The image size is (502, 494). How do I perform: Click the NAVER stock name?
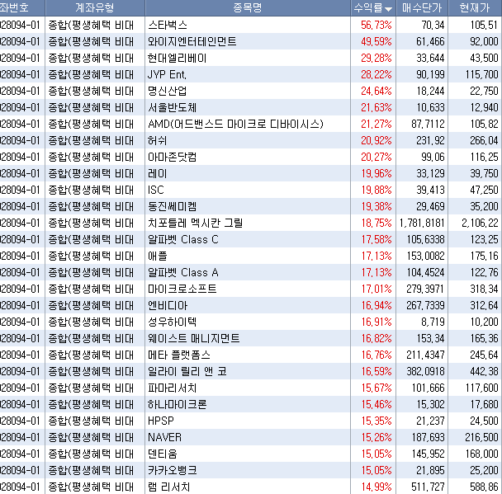(163, 437)
